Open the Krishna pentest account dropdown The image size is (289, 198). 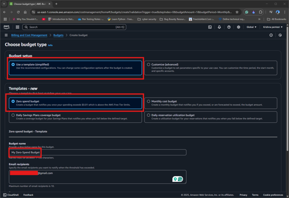click(x=273, y=27)
